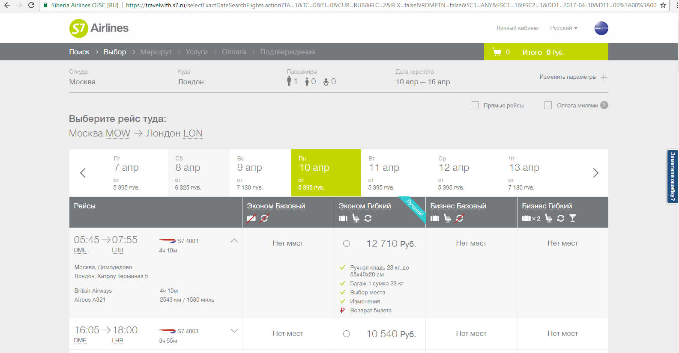Screen dimensions: 679x353
Task: Click the Бизнес Базовый fare heading
Action: coord(458,206)
